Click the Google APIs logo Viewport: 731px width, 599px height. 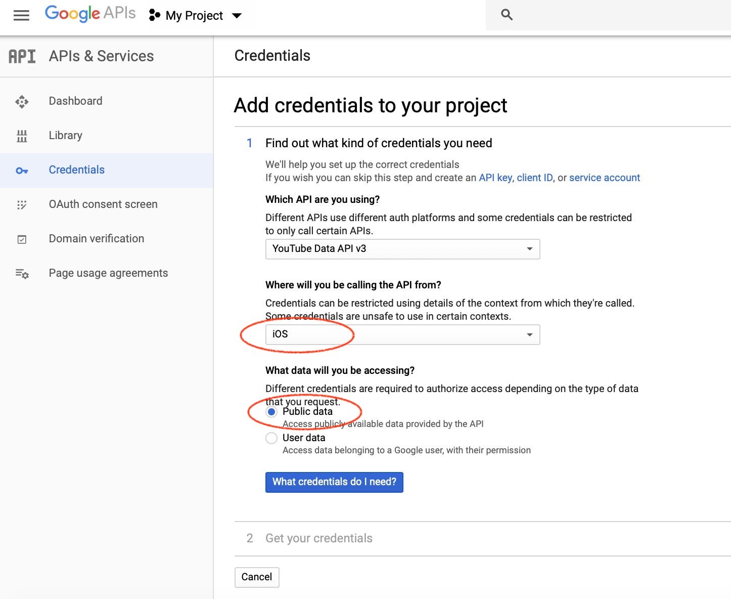(90, 14)
